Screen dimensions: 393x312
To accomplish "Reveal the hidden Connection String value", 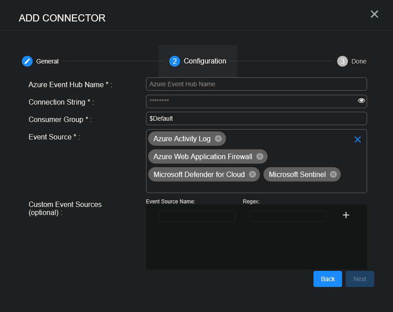I will [361, 101].
